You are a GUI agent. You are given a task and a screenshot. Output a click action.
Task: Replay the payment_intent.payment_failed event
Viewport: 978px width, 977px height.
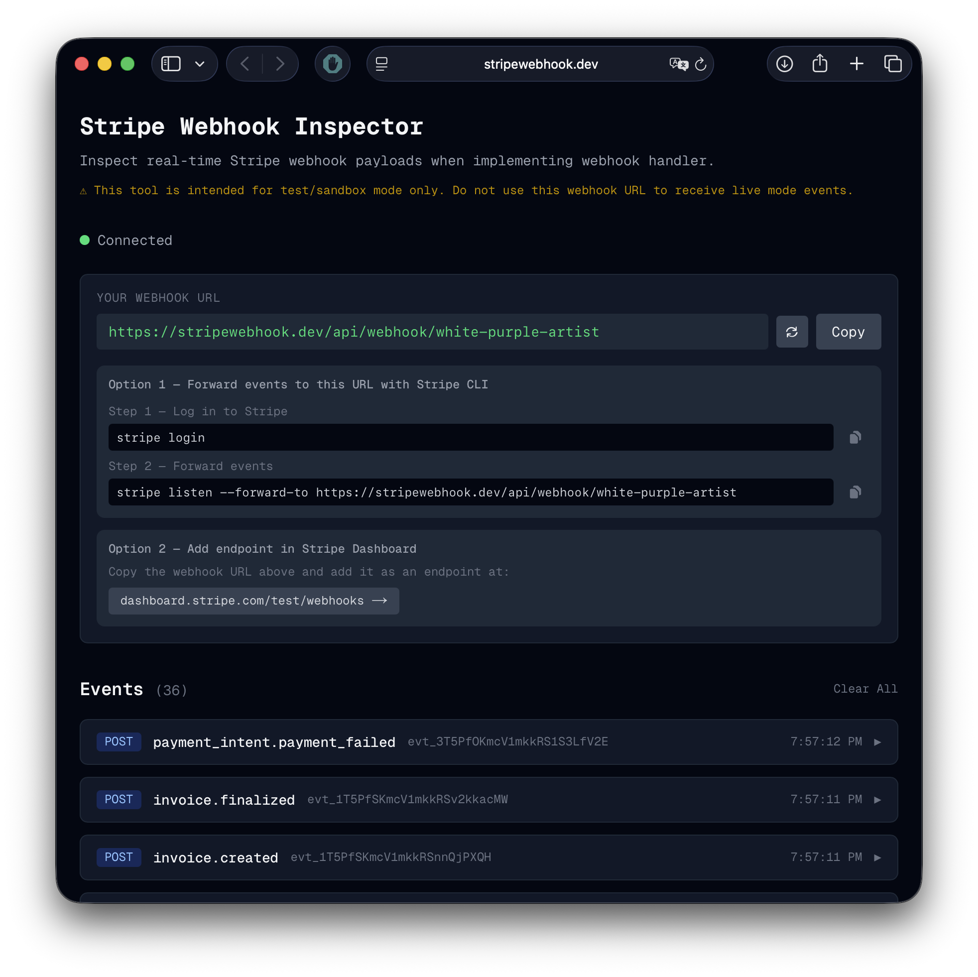[x=878, y=741]
